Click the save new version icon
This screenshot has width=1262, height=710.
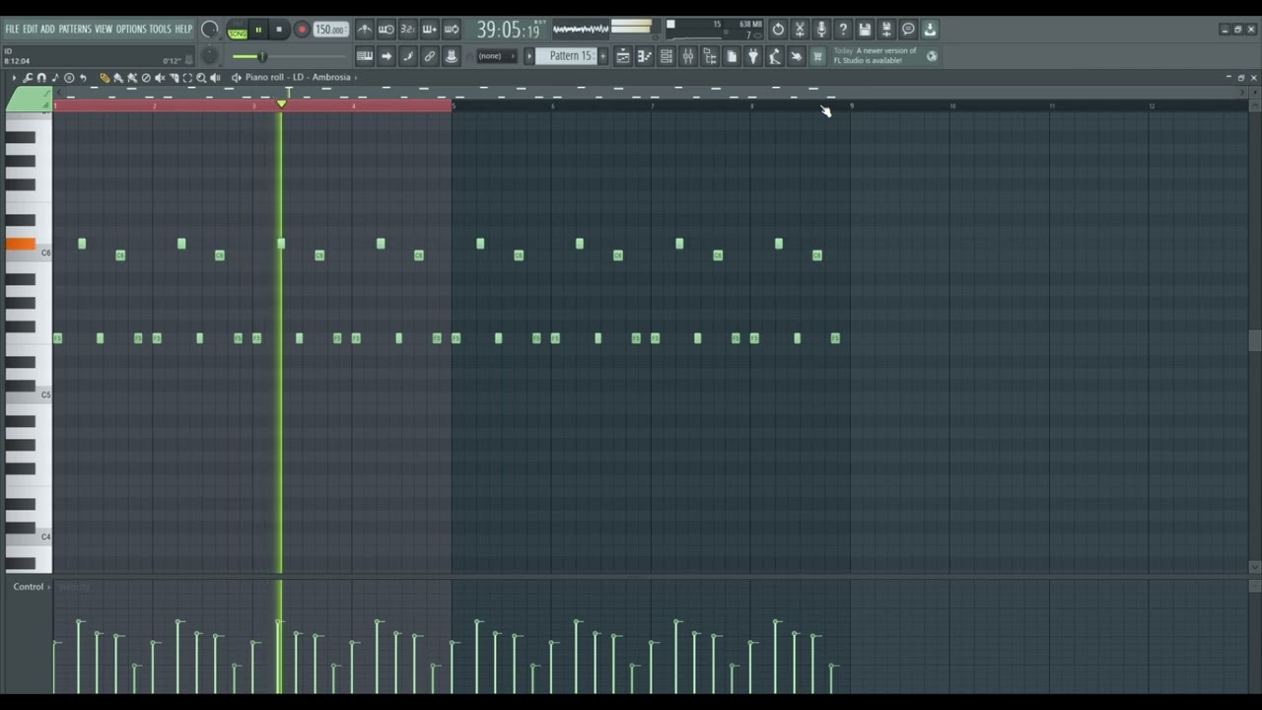[886, 30]
